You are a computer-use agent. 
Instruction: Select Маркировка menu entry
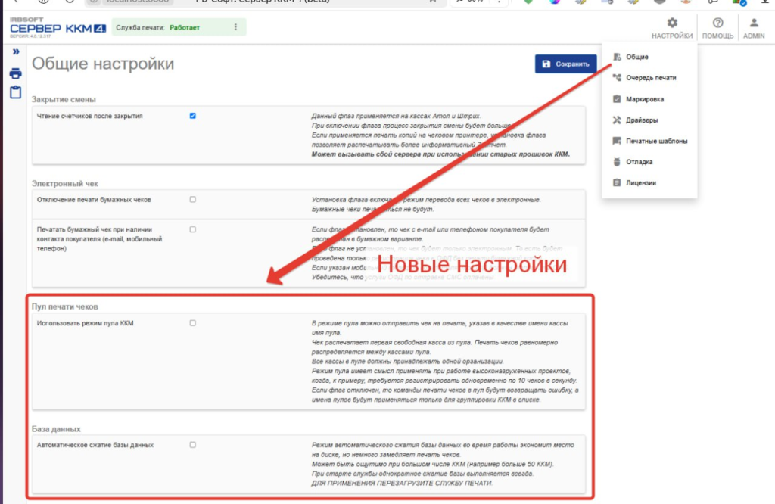[649, 99]
